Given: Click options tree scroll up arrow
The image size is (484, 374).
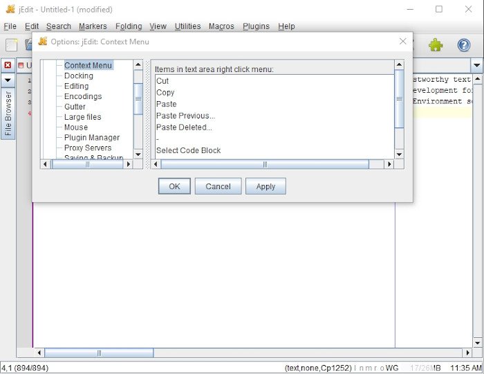Looking at the screenshot, I should [x=138, y=65].
